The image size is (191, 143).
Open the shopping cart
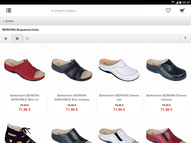click(x=182, y=10)
